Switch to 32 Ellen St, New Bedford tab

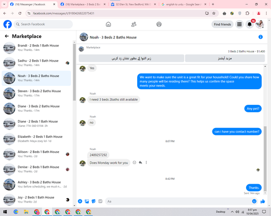coord(133,4)
